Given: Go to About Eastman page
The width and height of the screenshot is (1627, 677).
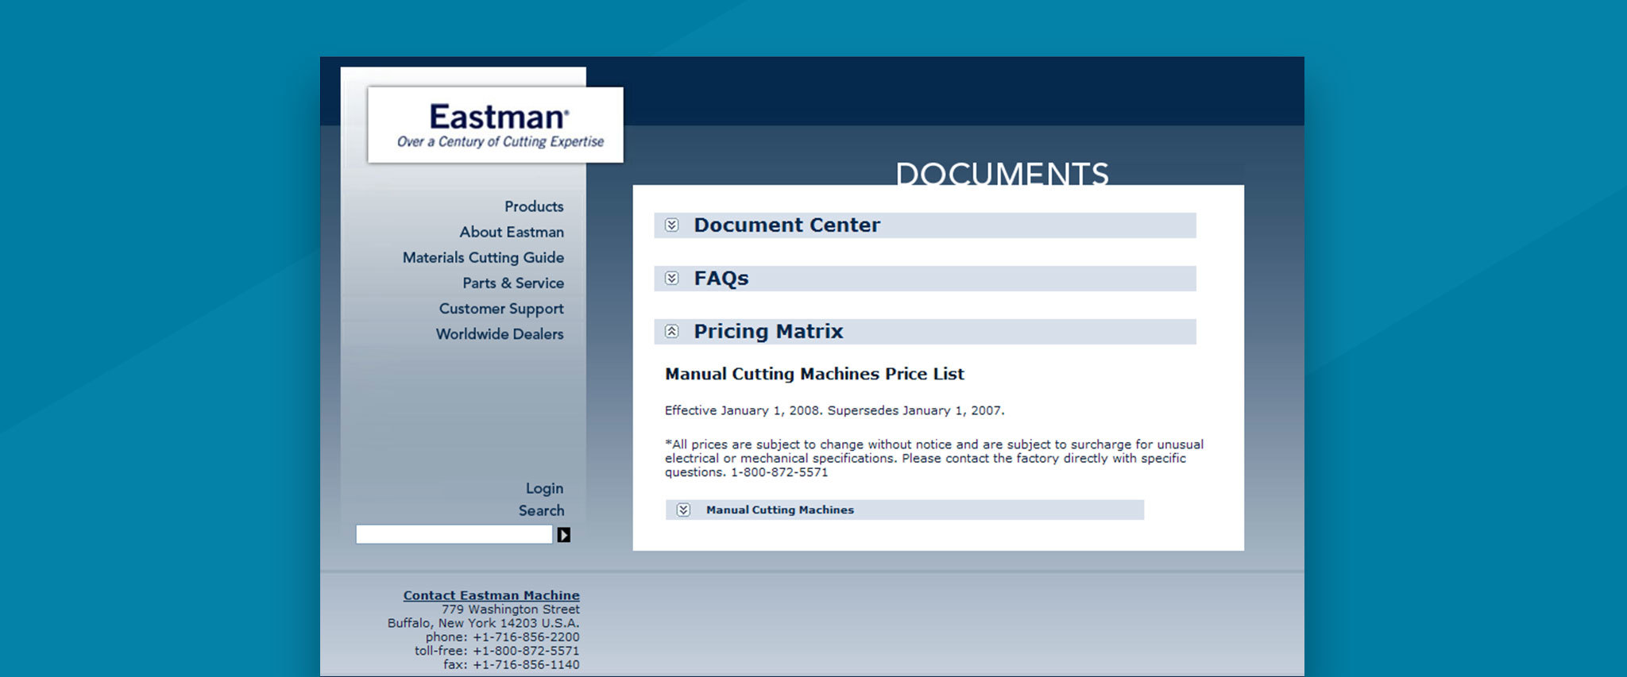Looking at the screenshot, I should [512, 232].
